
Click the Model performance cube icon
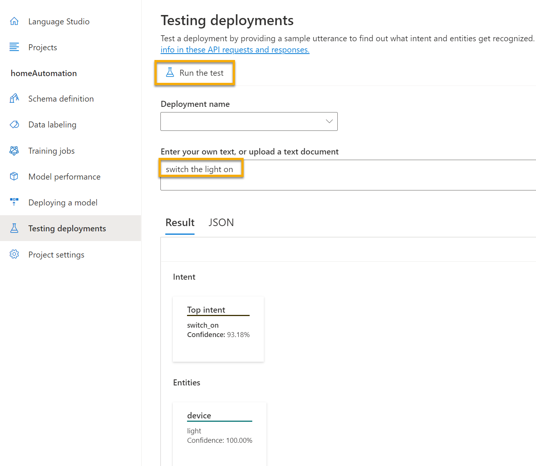[x=14, y=177]
